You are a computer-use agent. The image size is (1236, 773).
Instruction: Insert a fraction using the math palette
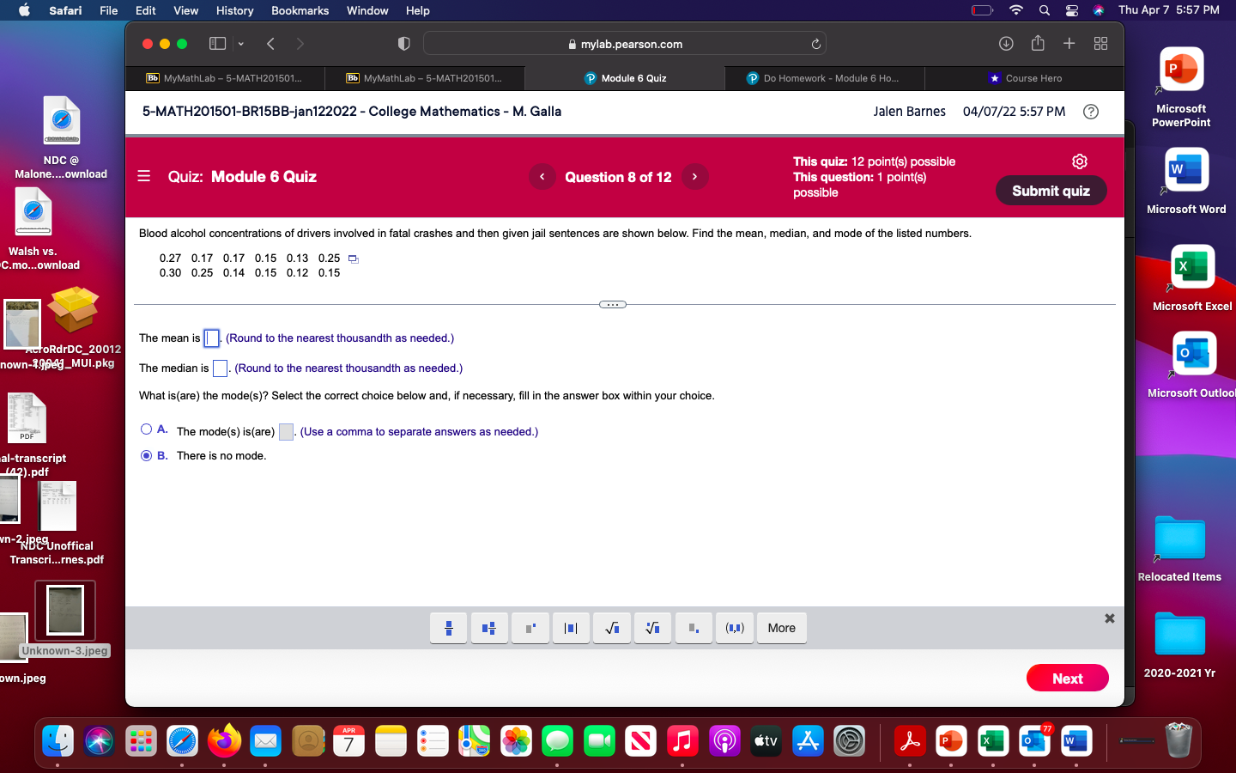tap(448, 628)
